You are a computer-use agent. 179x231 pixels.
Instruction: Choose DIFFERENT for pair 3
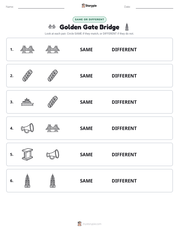[124, 102]
